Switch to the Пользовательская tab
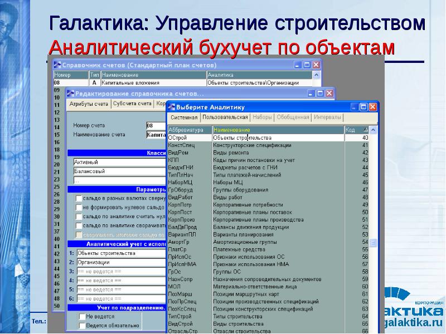 pos(225,117)
